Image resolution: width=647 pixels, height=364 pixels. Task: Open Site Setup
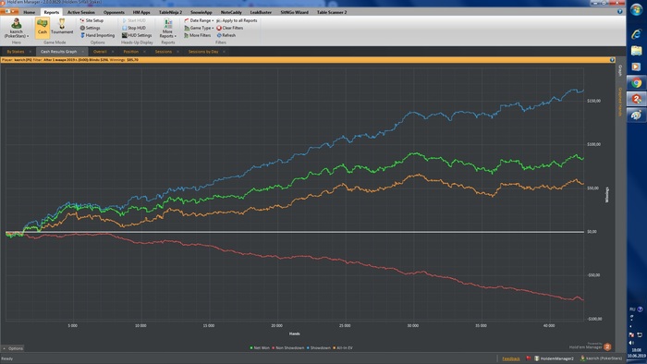coord(92,20)
